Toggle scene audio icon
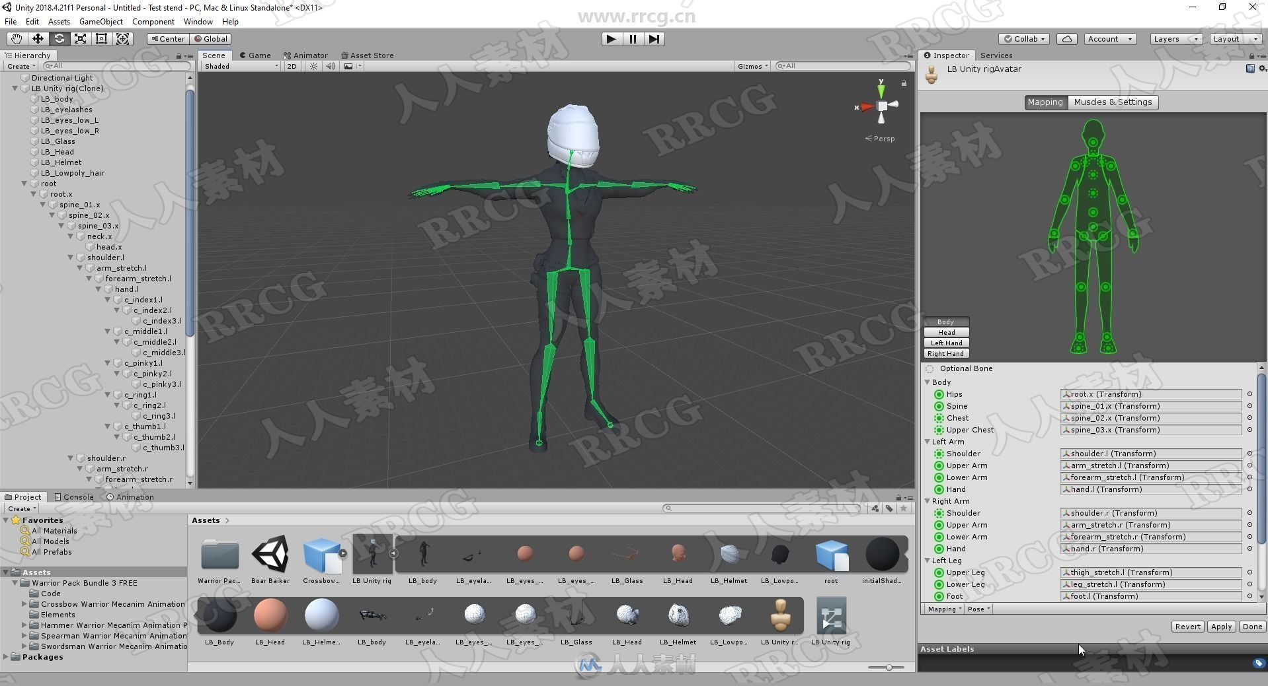The width and height of the screenshot is (1268, 686). [x=331, y=66]
